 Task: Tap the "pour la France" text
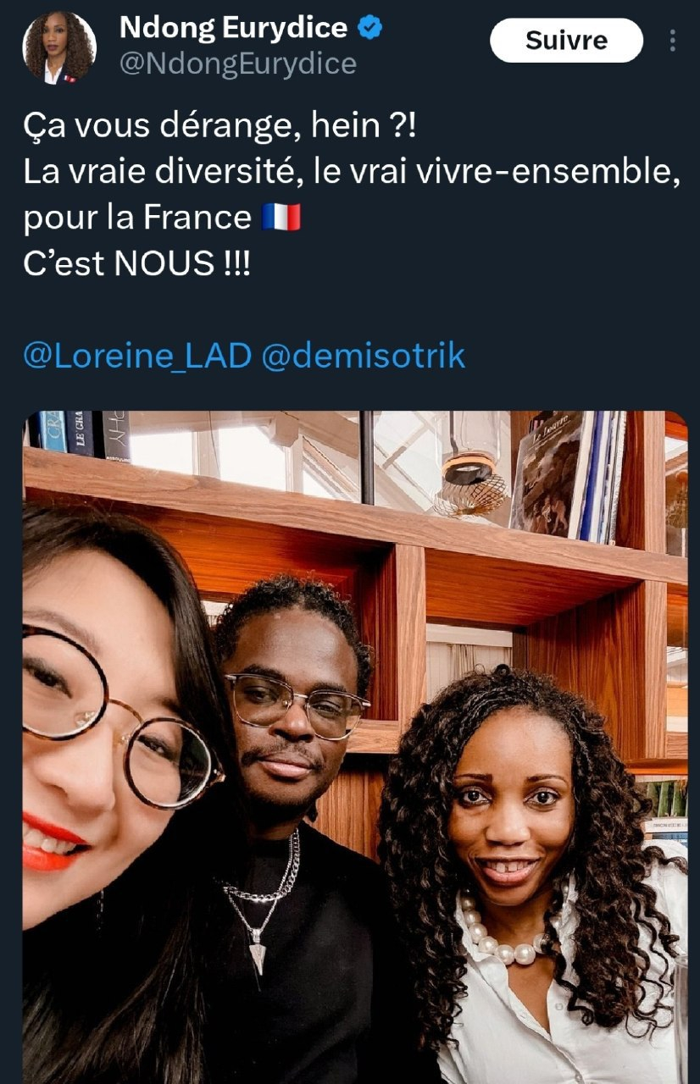[137, 218]
